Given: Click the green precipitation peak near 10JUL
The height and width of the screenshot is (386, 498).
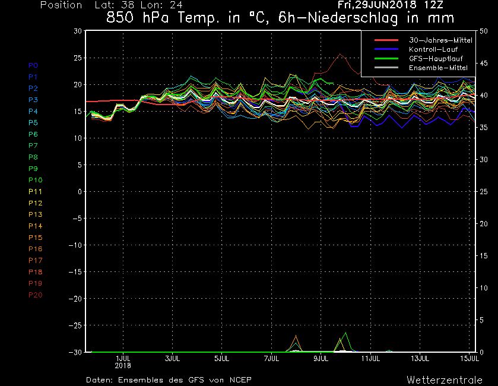Looking at the screenshot, I should coord(345,334).
